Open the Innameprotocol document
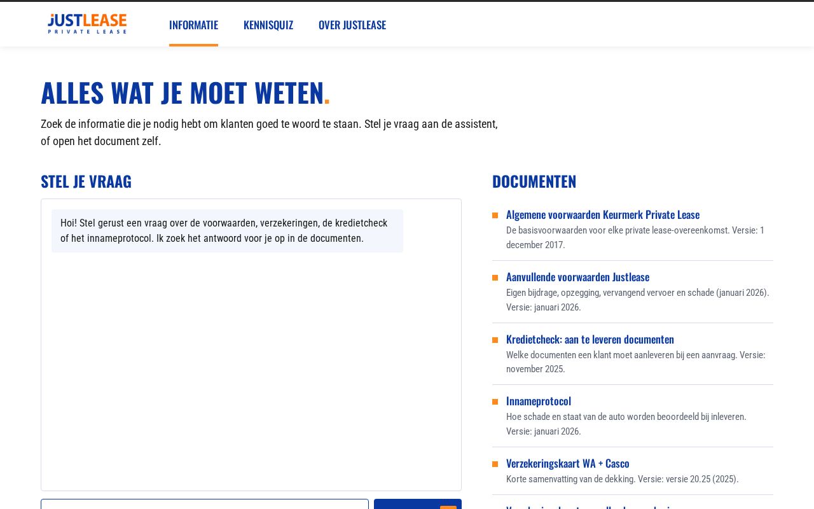Screen dimensions: 814x509 point(539,401)
